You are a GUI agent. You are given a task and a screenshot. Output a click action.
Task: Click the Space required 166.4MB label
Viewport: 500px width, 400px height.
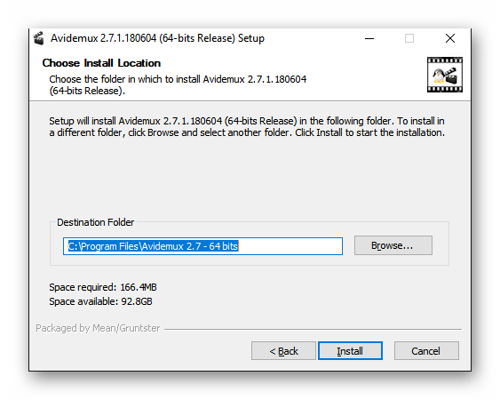(103, 287)
